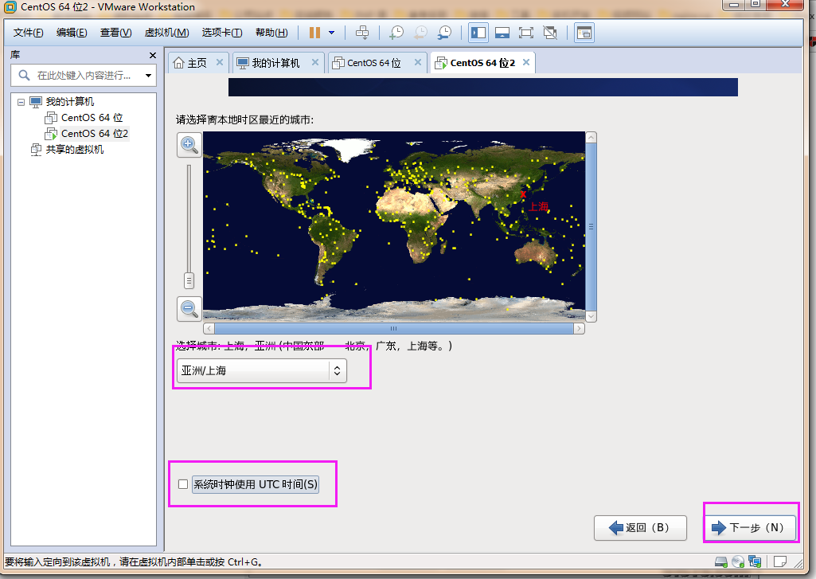
Task: Select CentOS 64 位 in library tree
Action: [x=92, y=118]
